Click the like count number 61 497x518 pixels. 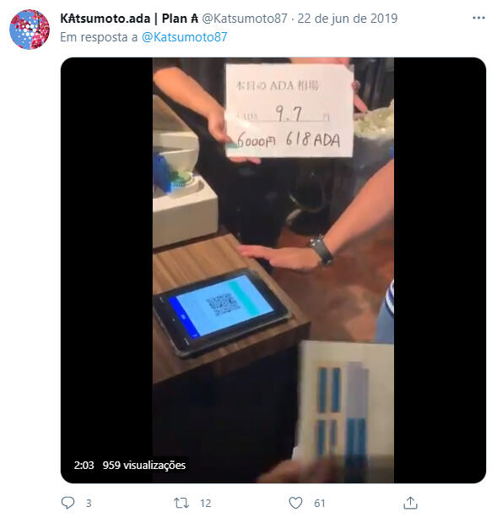(320, 504)
